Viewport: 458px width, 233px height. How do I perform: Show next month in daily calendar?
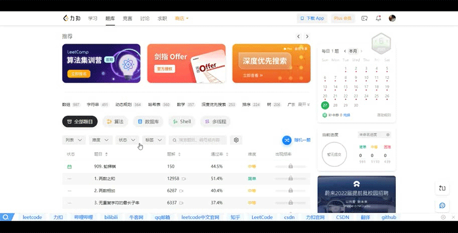[x=361, y=51]
